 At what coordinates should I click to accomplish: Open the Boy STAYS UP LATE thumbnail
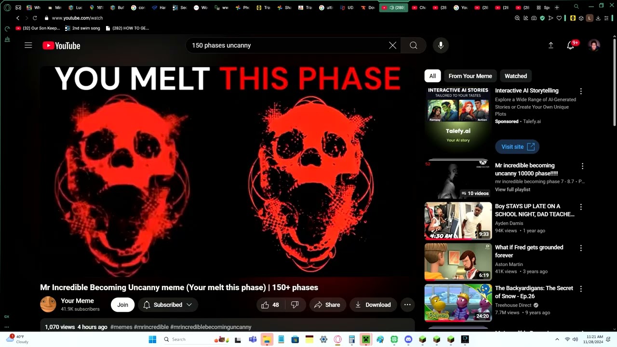pos(458,221)
